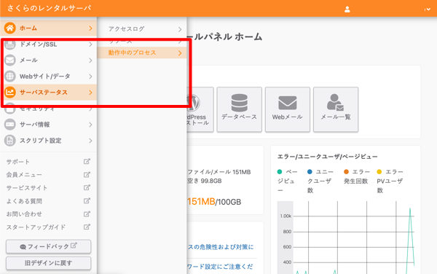Click the さくらのレンタルサーバ header logo
Viewport: 437px width, 274px height.
coord(49,8)
